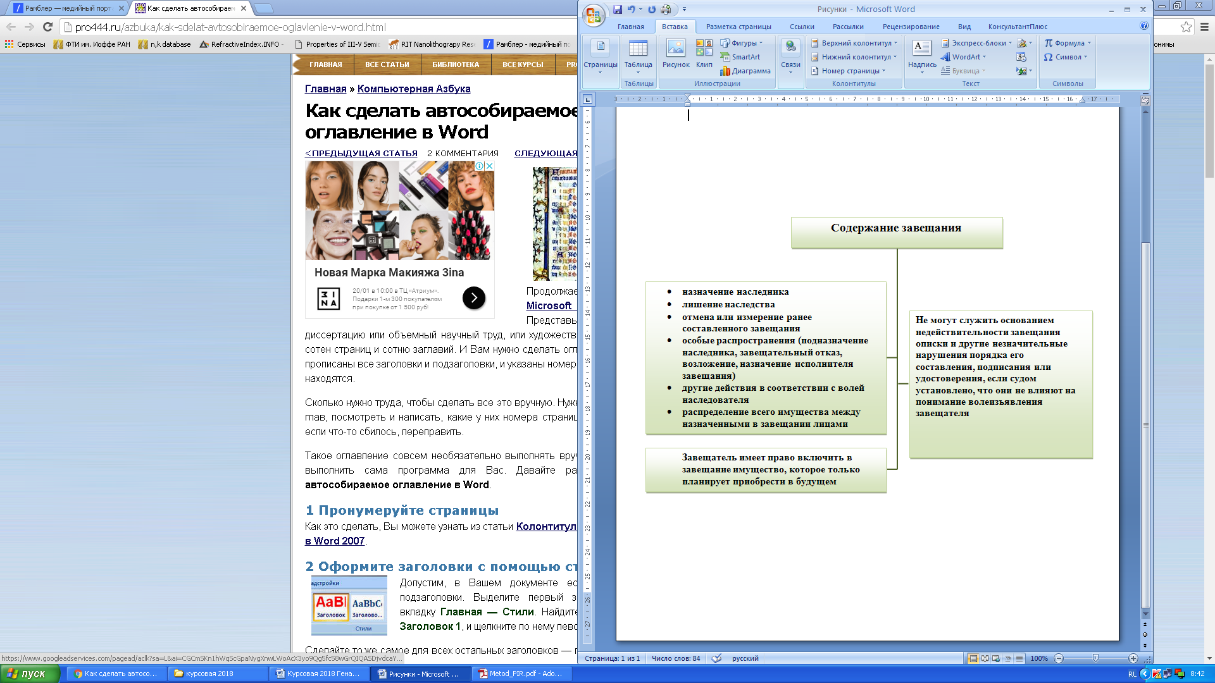Image resolution: width=1215 pixels, height=683 pixels.
Task: Open the Компьютерная Азбука breadcrumb link
Action: (414, 89)
